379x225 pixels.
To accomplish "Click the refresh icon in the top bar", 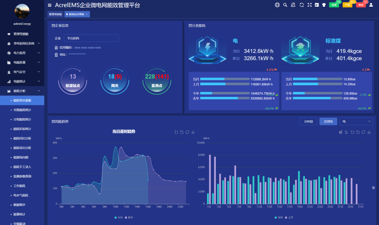I will tap(302, 5).
